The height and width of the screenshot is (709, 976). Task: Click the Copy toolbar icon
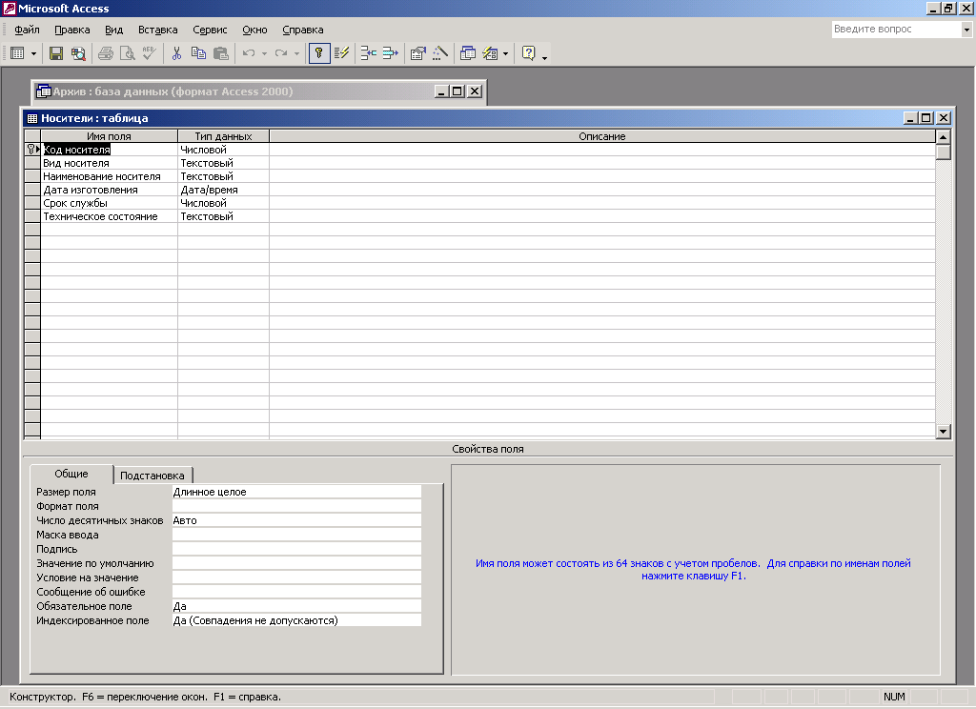tap(198, 53)
